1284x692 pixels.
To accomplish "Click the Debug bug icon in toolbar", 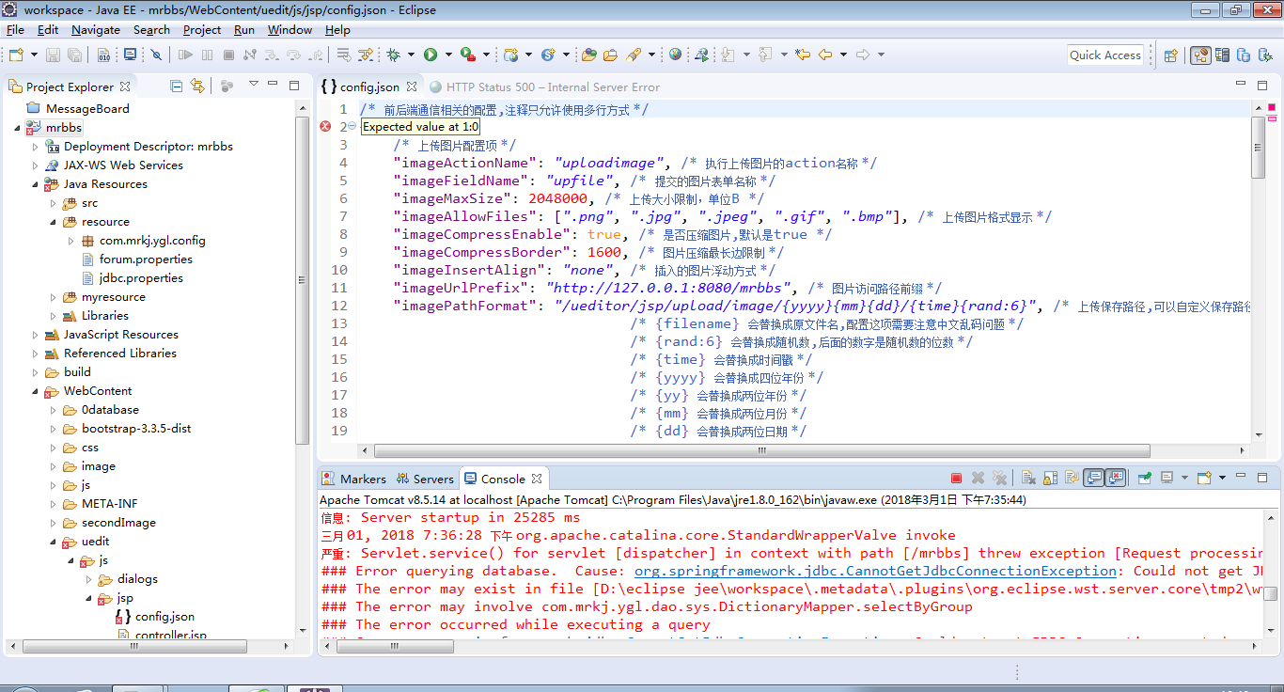I will click(393, 55).
